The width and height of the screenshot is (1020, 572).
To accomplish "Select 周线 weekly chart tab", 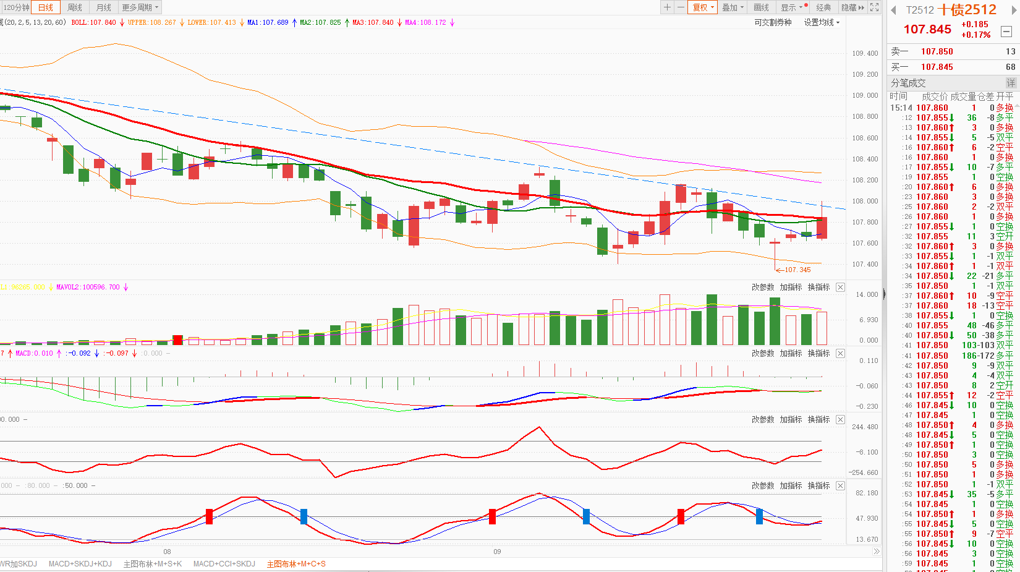I will 75,7.
